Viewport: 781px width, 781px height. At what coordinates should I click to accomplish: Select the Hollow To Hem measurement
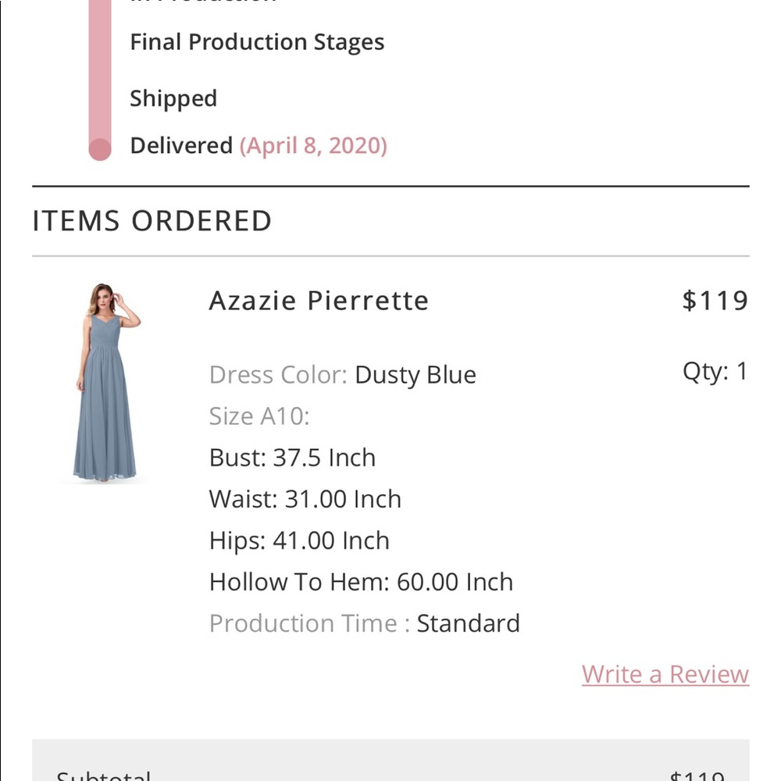361,581
